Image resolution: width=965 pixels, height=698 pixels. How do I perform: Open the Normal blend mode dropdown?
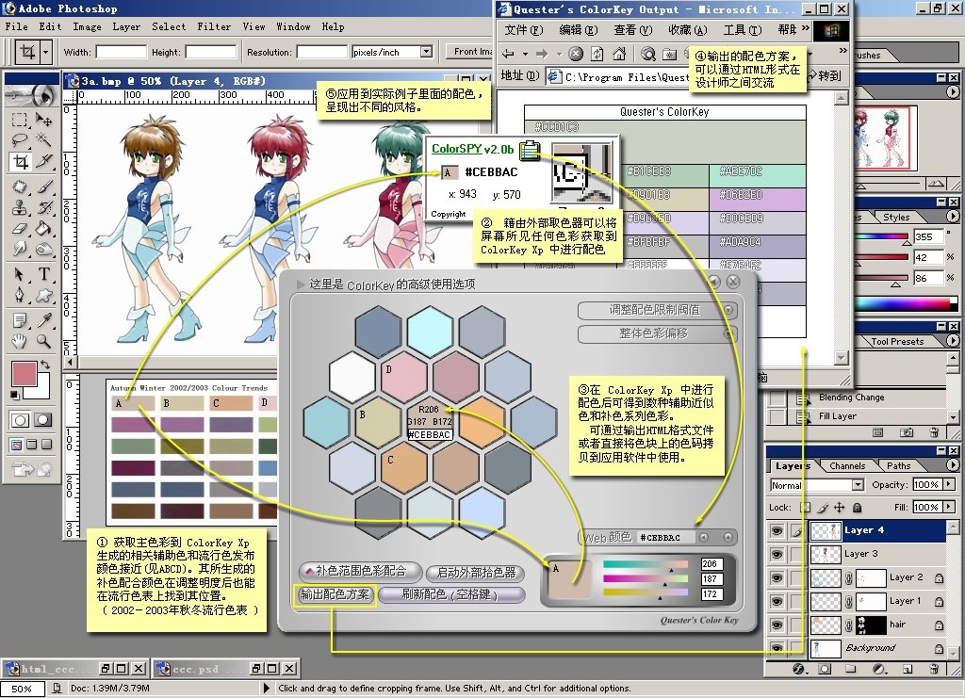pyautogui.click(x=858, y=485)
